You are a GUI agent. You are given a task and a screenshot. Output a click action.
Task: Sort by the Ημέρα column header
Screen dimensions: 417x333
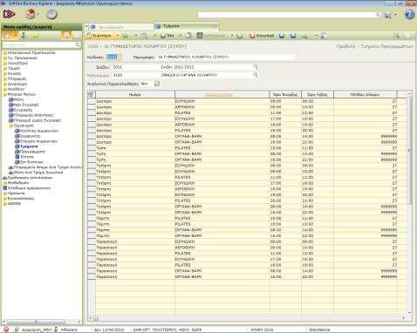135,94
